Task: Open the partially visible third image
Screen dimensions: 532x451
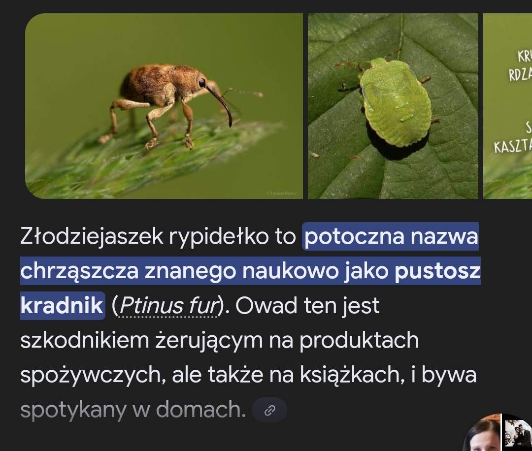Action: coord(507,106)
